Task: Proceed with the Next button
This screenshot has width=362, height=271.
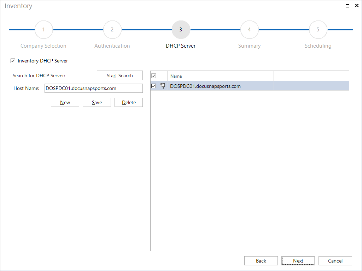Action: pos(298,261)
